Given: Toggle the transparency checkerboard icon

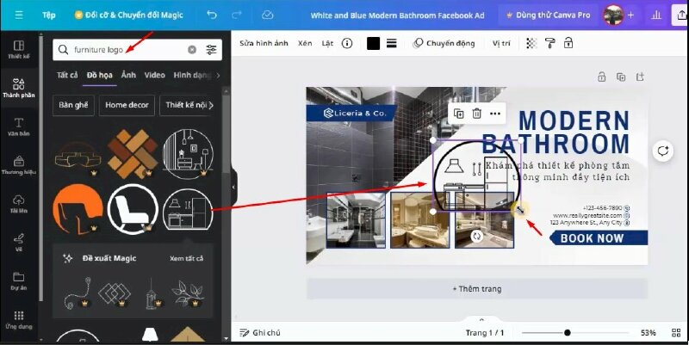Looking at the screenshot, I should [532, 42].
